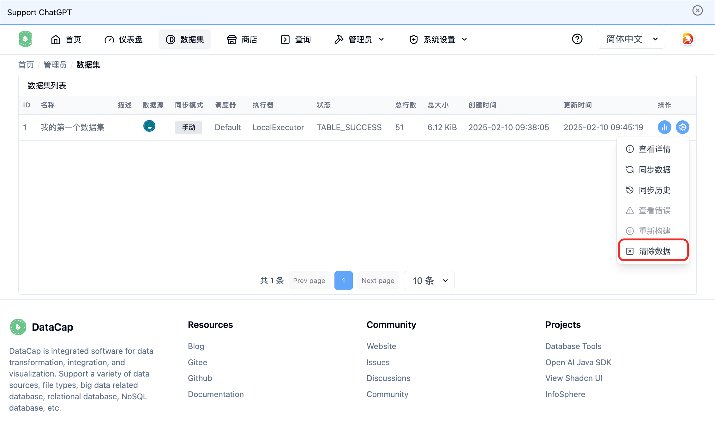This screenshot has width=715, height=422.
Task: Expand the 系统设置 system settings dropdown
Action: [438, 39]
